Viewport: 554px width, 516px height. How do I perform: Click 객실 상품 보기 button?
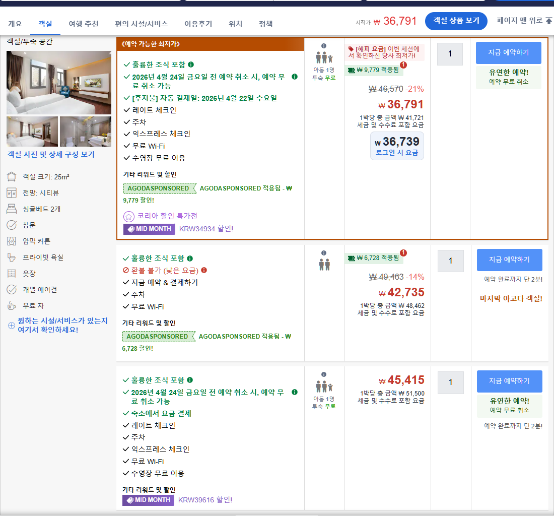pyautogui.click(x=456, y=21)
